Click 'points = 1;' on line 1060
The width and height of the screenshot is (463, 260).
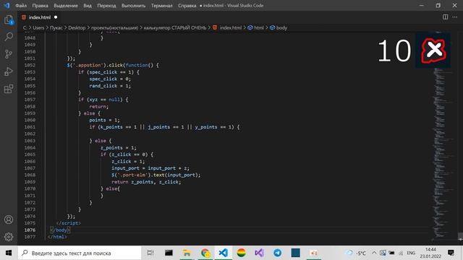point(104,120)
